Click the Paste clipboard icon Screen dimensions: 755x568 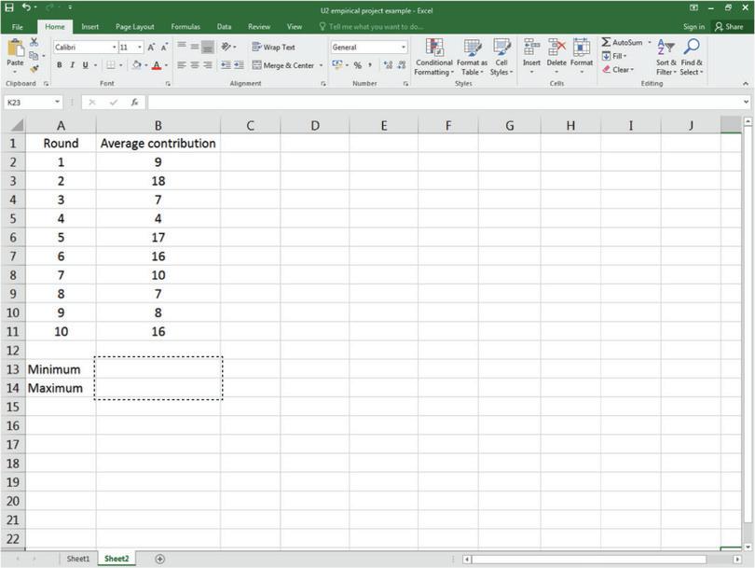click(x=16, y=48)
